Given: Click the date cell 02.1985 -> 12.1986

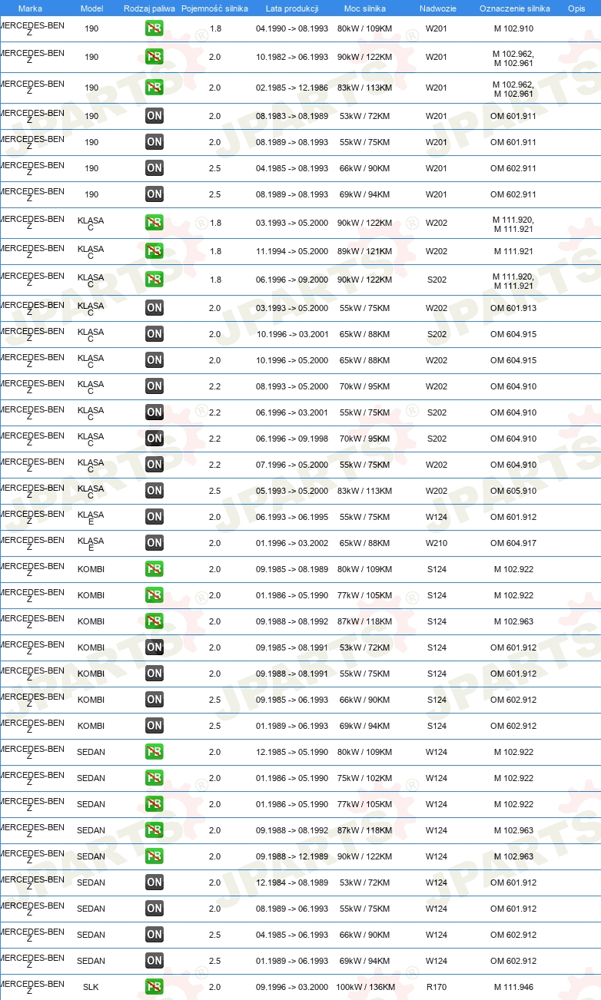Looking at the screenshot, I should click(292, 88).
